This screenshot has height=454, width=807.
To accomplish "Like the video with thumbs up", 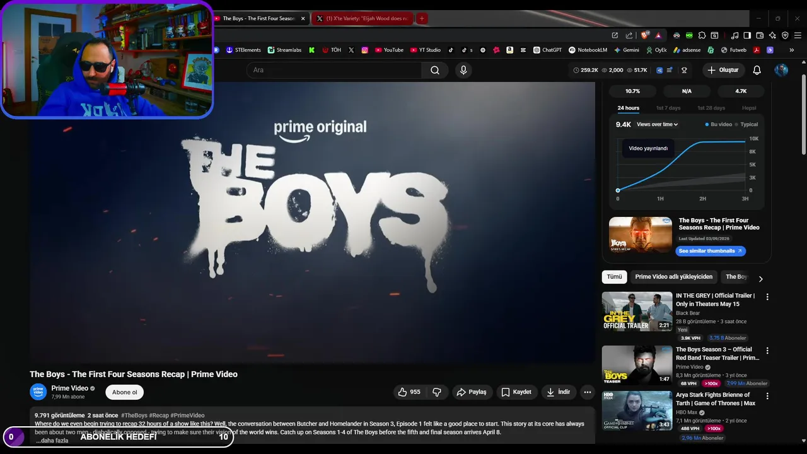I will [409, 392].
